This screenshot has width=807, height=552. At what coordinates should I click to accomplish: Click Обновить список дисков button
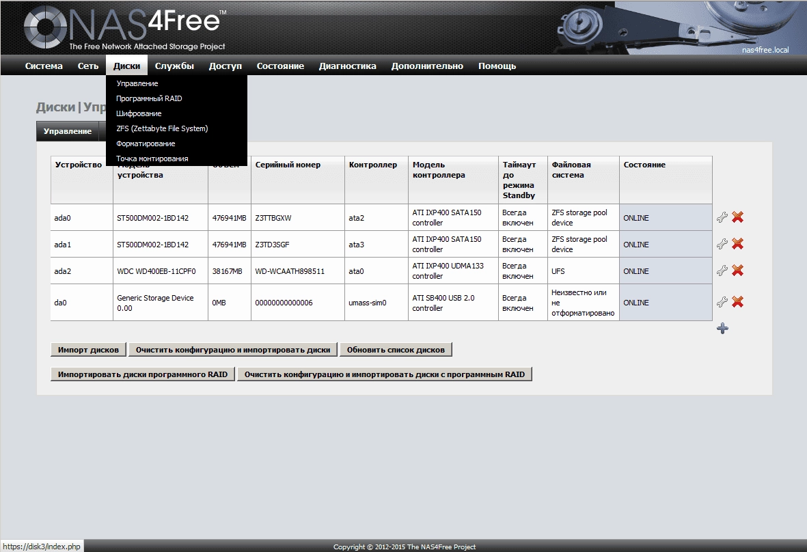point(396,350)
